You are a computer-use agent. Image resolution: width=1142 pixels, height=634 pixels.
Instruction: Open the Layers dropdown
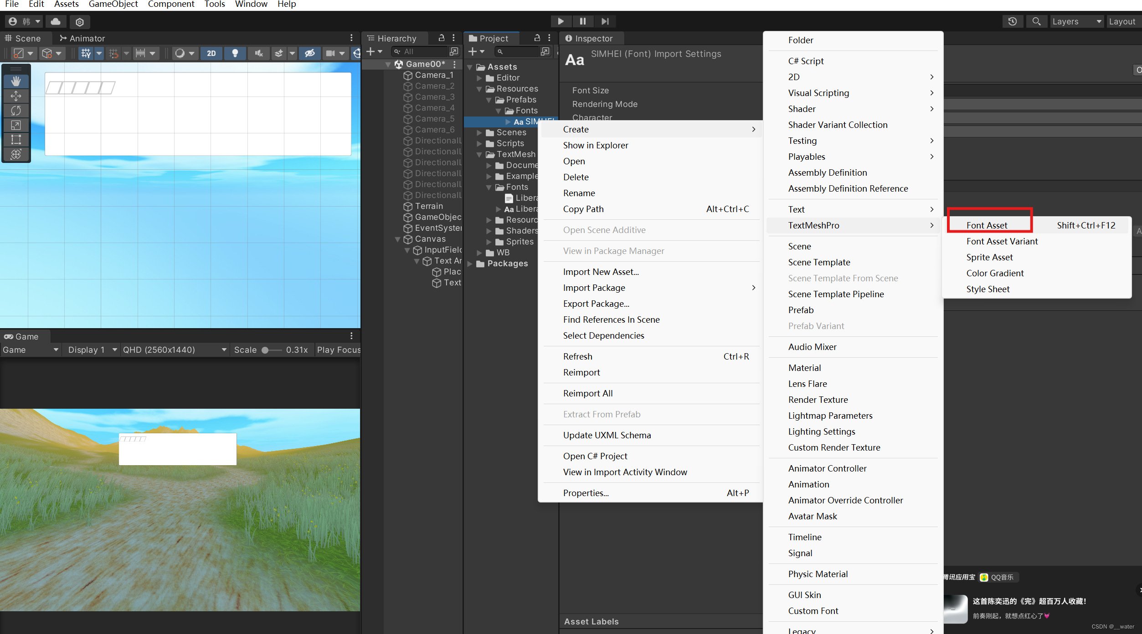pyautogui.click(x=1076, y=21)
